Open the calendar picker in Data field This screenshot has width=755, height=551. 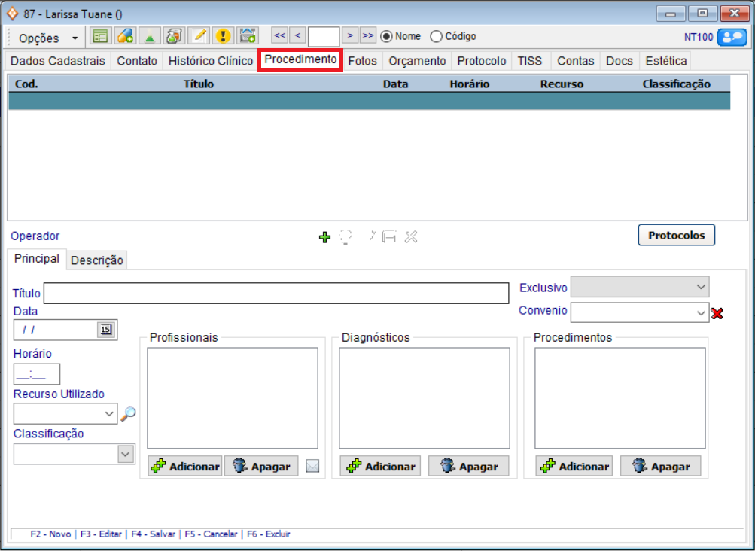click(x=106, y=329)
